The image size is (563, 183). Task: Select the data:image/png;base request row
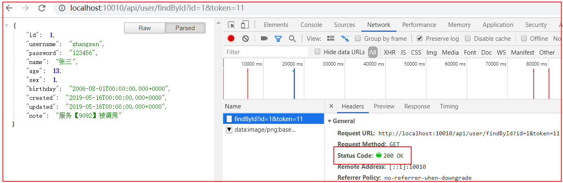(x=274, y=130)
